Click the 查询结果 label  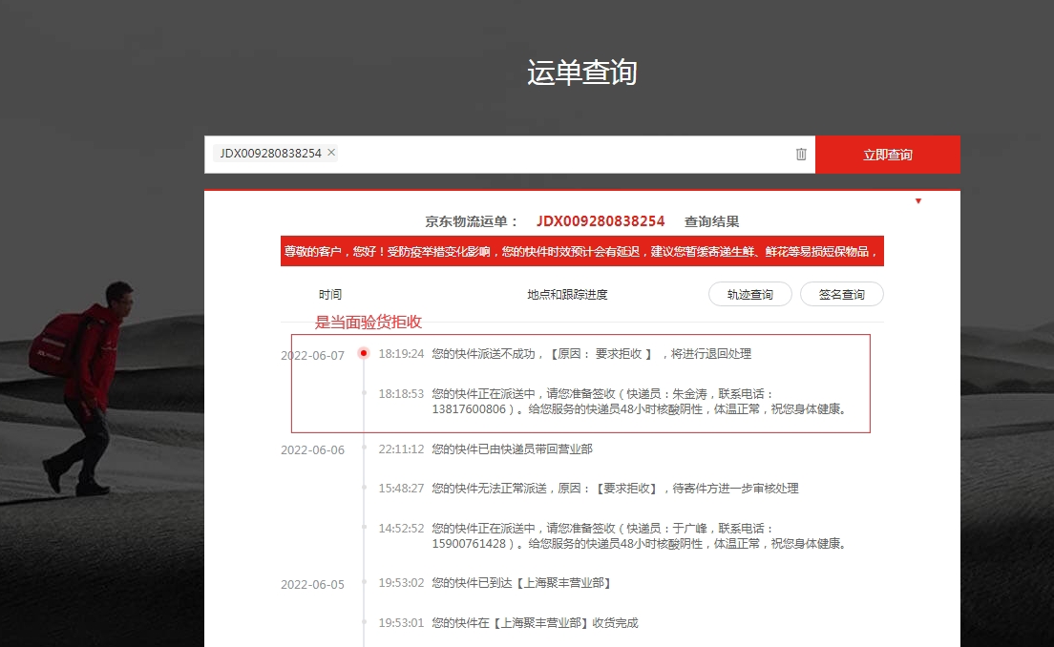[712, 221]
